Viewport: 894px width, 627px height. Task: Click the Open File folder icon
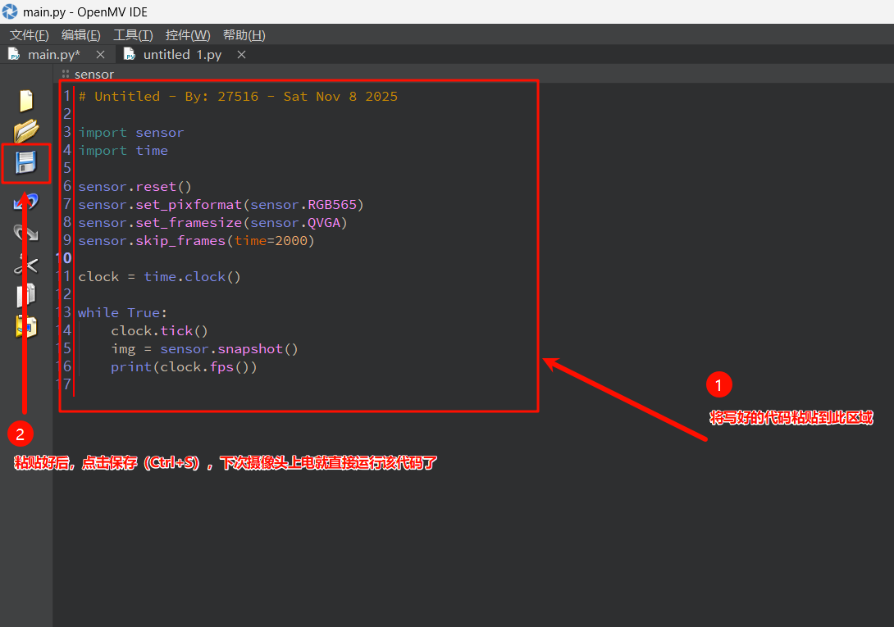[x=26, y=131]
